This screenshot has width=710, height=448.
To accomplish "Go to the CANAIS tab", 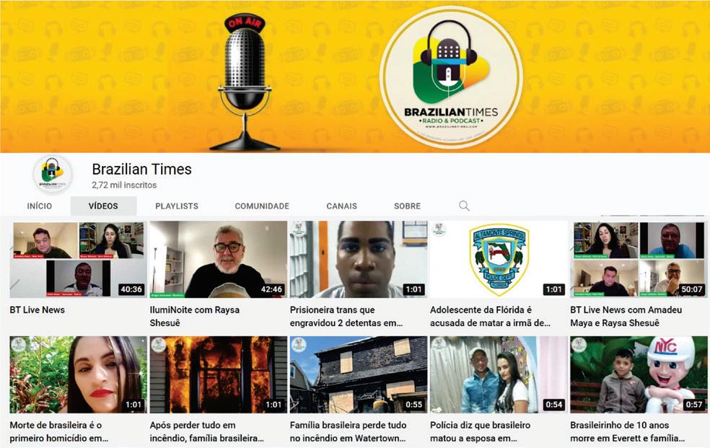I will tap(341, 206).
